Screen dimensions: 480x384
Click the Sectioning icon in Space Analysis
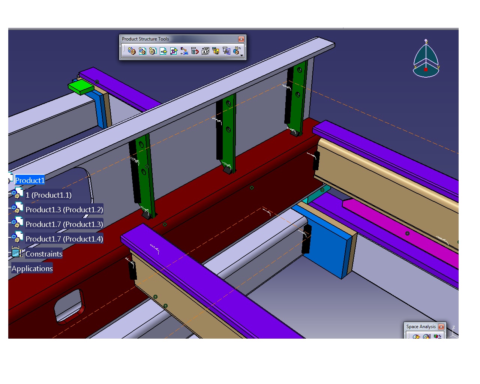[427, 336]
